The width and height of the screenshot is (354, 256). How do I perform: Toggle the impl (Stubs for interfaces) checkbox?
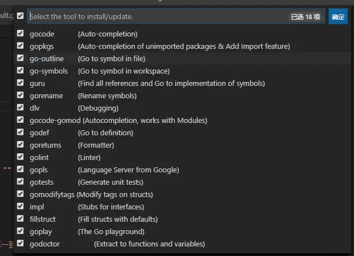pyautogui.click(x=21, y=207)
